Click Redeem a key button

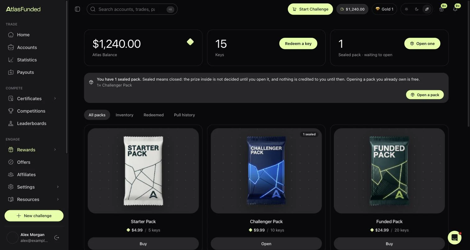298,44
